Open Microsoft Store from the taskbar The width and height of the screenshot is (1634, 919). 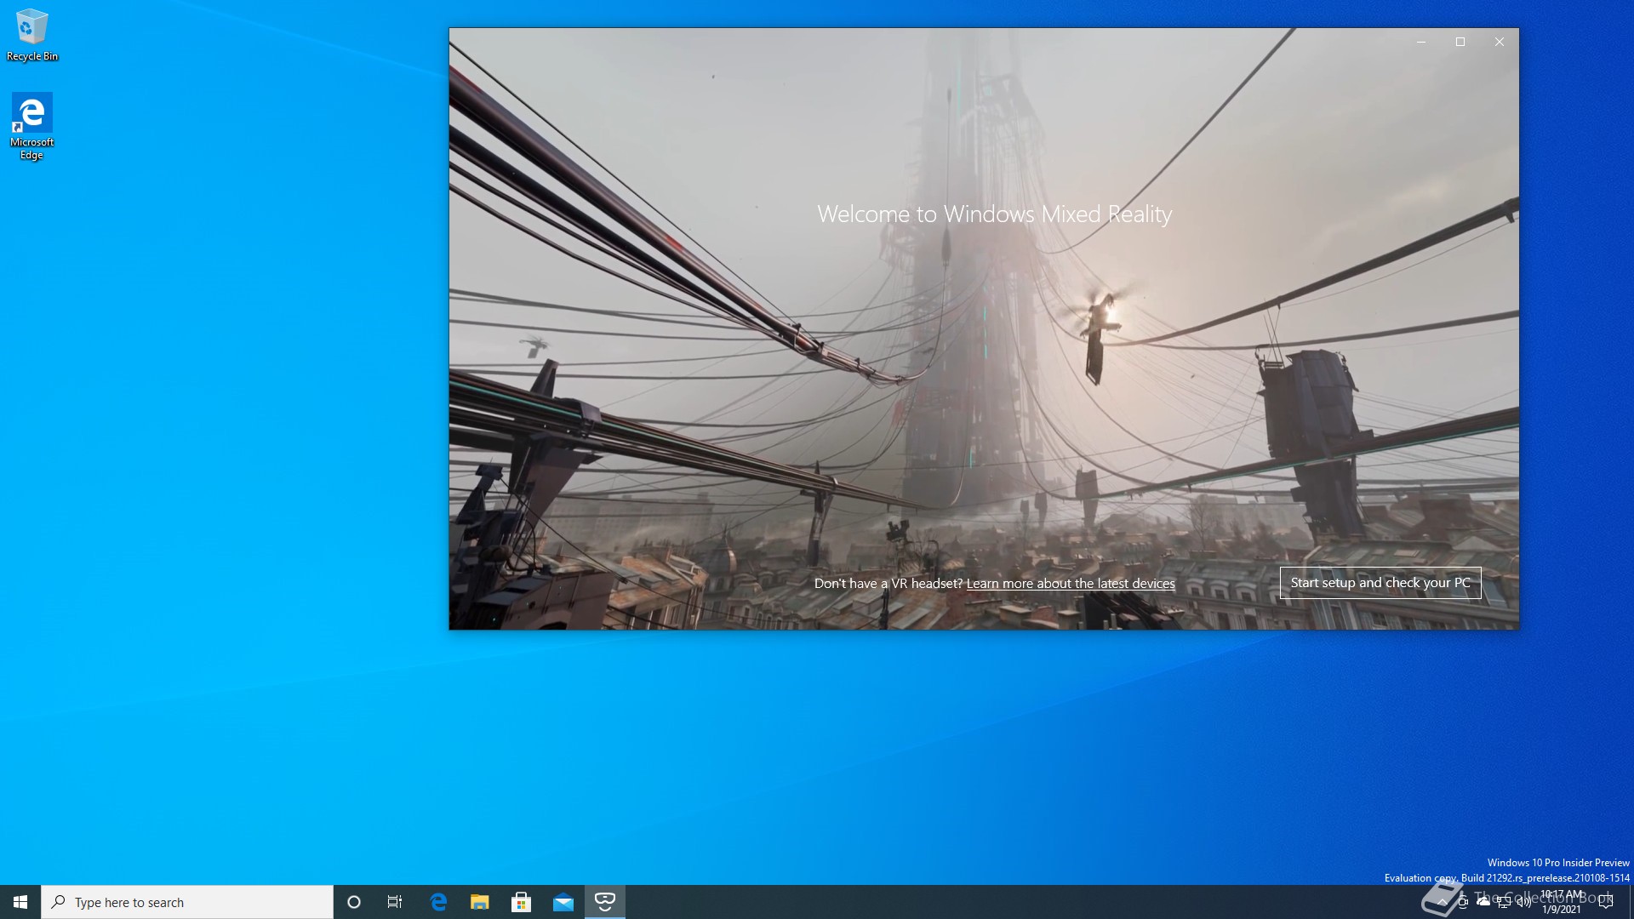click(522, 902)
